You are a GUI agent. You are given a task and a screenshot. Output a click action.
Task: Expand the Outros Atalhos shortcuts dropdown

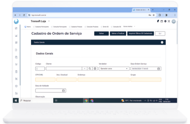129,26
